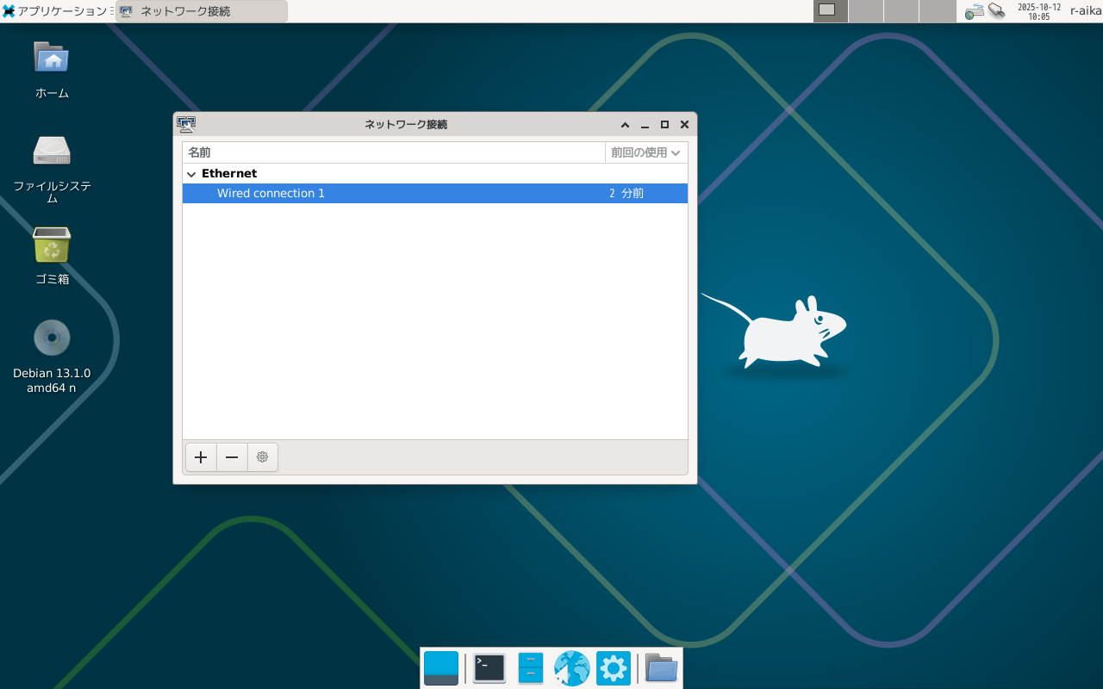Click the remove connection minus button
Image resolution: width=1103 pixels, height=689 pixels.
pos(232,457)
